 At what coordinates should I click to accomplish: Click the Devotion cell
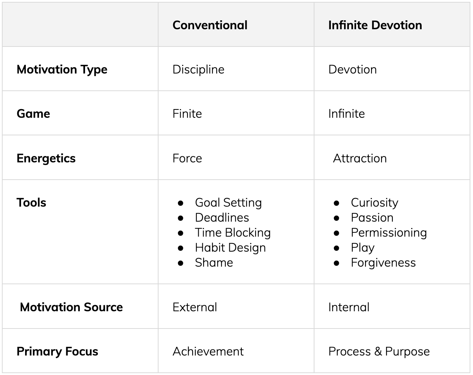point(353,69)
